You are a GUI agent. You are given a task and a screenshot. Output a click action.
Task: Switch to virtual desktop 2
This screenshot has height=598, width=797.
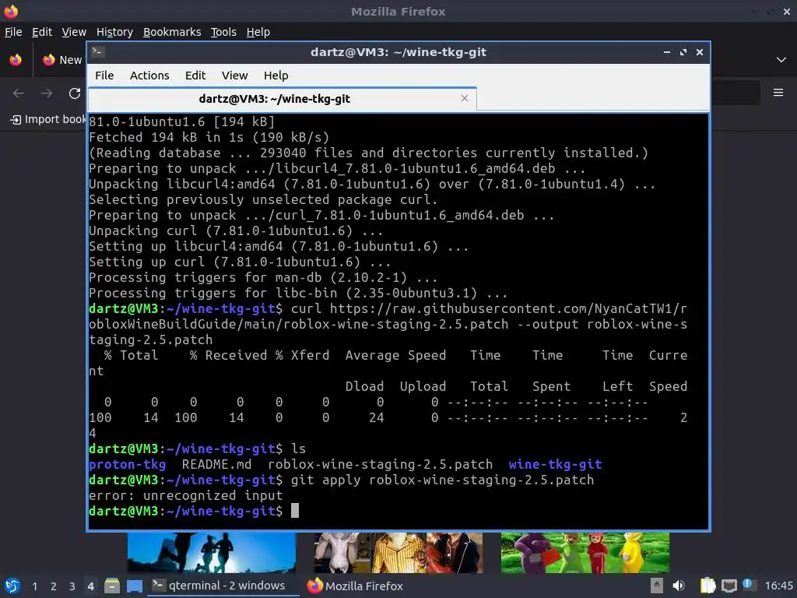(x=54, y=586)
